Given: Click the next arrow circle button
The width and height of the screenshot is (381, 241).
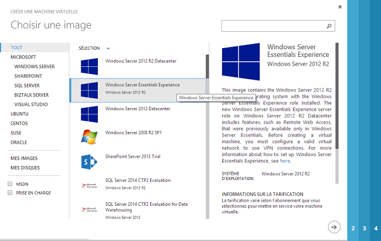Looking at the screenshot, I should 334,227.
